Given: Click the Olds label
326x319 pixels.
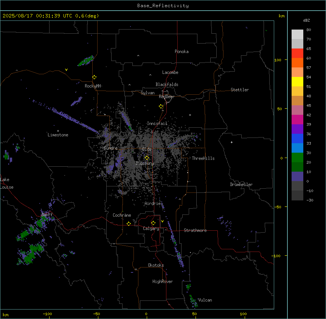Looking at the screenshot, I should pyautogui.click(x=147, y=149).
